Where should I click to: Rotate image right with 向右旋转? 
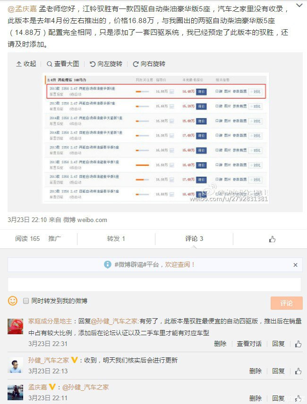click(149, 64)
